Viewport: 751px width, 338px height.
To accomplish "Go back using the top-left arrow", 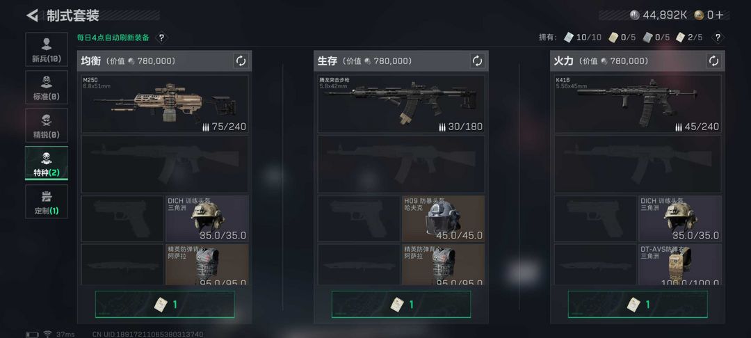I will pyautogui.click(x=32, y=15).
